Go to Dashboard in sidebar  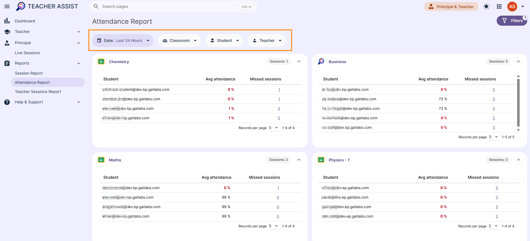(25, 21)
